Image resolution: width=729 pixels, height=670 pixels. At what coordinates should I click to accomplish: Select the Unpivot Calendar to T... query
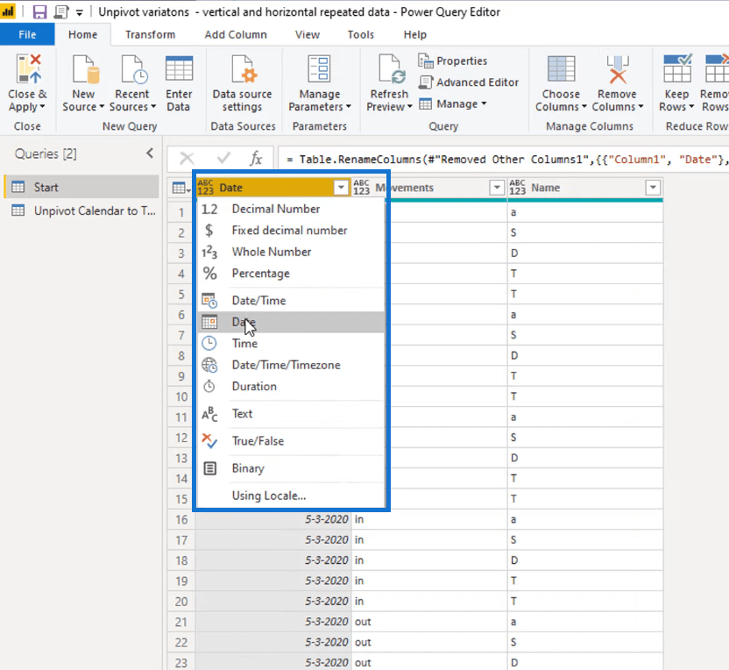[81, 210]
